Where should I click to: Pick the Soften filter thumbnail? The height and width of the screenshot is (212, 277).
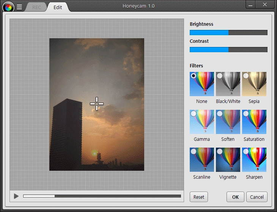pyautogui.click(x=228, y=122)
